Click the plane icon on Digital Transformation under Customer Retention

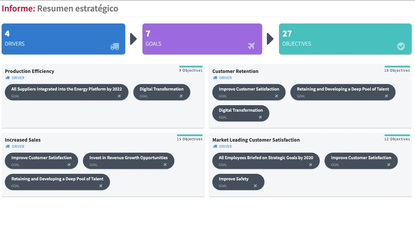coord(260,117)
